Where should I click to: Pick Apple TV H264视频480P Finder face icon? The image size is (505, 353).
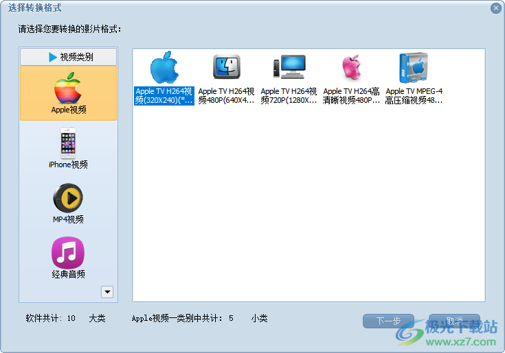[227, 66]
